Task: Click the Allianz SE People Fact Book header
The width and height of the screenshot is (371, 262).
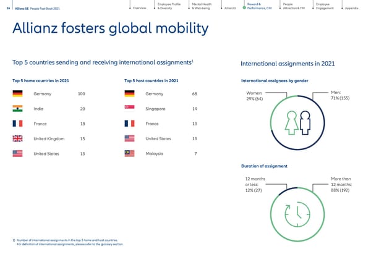Action: pos(37,9)
